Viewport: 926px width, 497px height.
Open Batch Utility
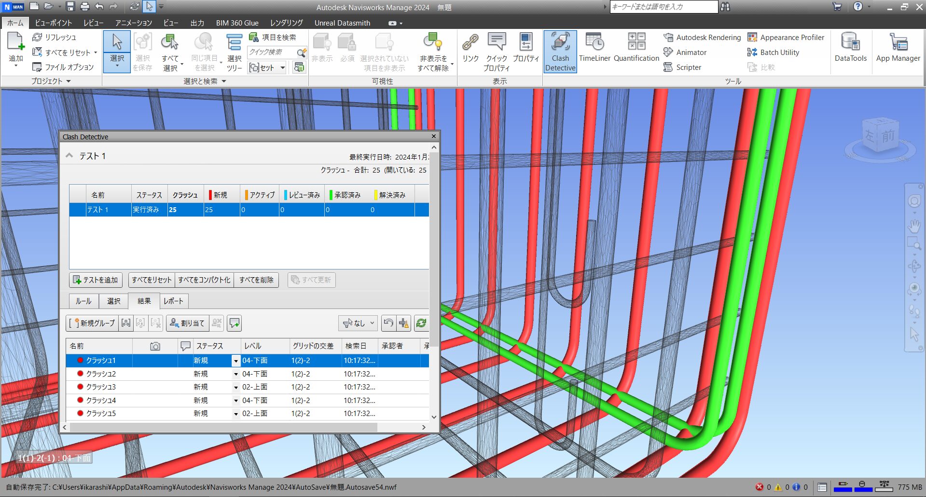(x=773, y=52)
